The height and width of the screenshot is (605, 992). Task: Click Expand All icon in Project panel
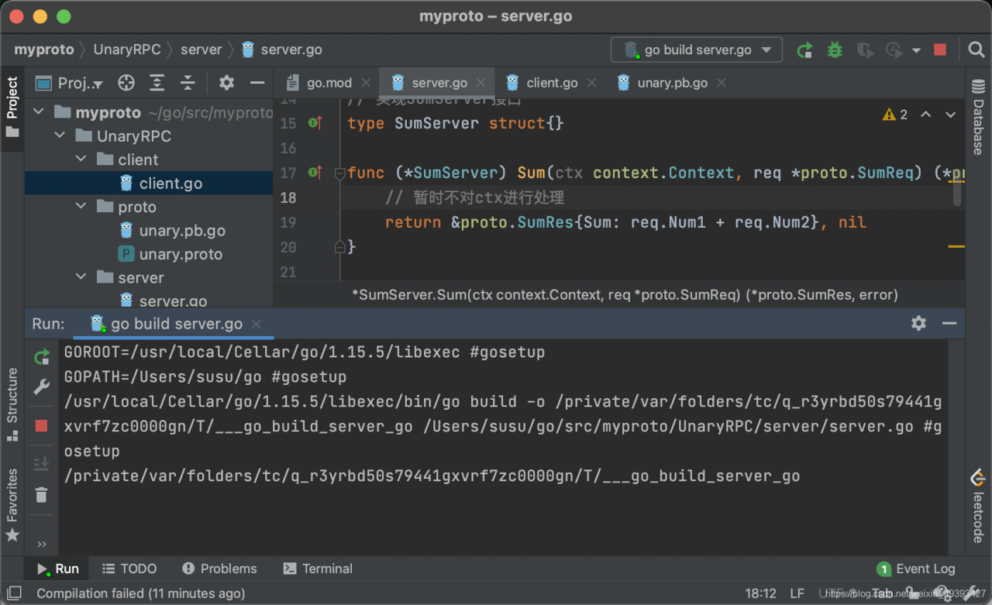click(157, 83)
